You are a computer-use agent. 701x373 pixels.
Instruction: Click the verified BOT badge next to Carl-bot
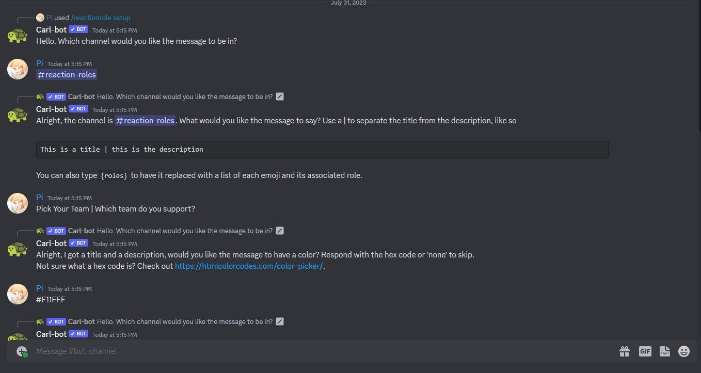pyautogui.click(x=78, y=29)
